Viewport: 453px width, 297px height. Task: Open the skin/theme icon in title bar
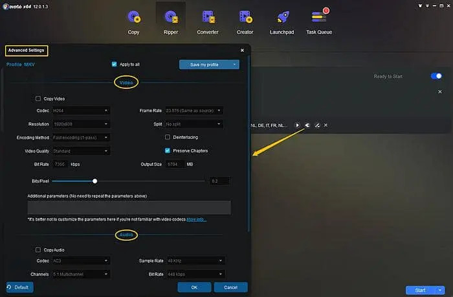pos(420,5)
